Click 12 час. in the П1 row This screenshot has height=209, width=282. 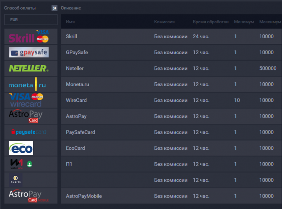point(201,164)
